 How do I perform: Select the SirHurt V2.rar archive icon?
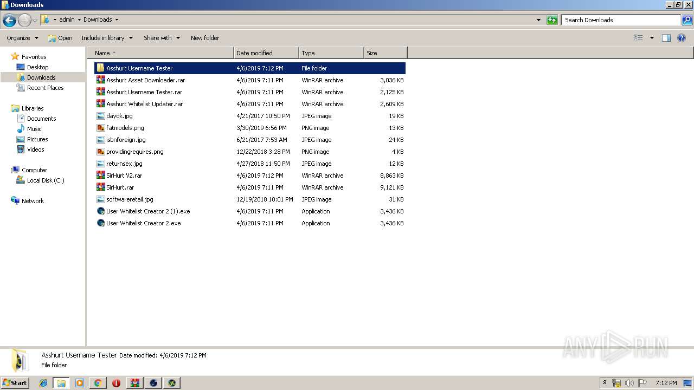[100, 175]
